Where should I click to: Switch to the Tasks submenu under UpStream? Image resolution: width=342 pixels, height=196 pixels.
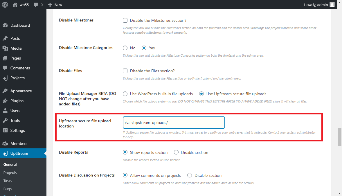click(x=7, y=180)
